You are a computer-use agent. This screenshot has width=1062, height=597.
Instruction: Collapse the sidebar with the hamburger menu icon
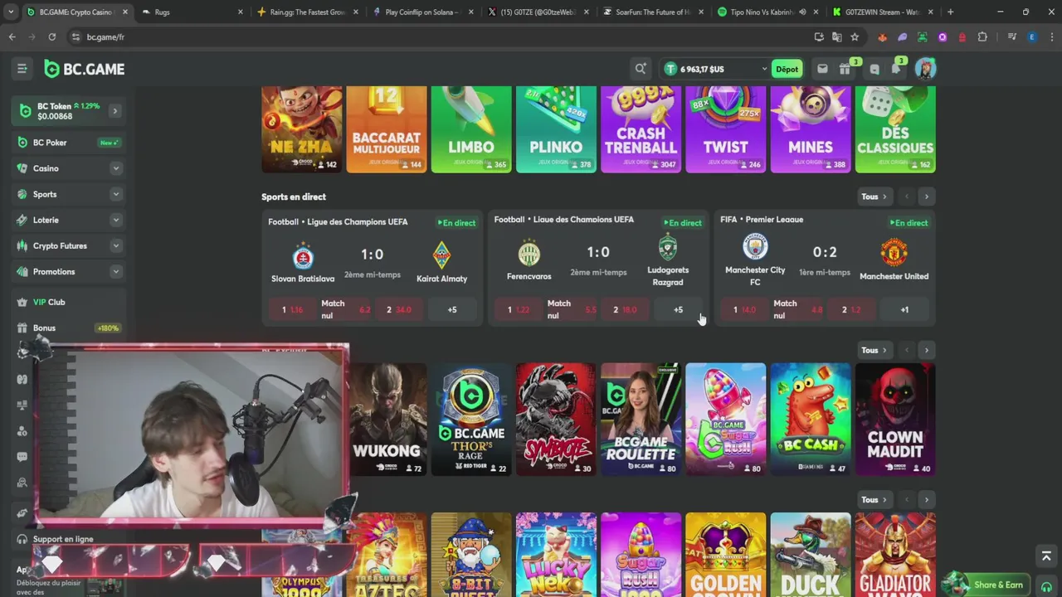pyautogui.click(x=22, y=69)
